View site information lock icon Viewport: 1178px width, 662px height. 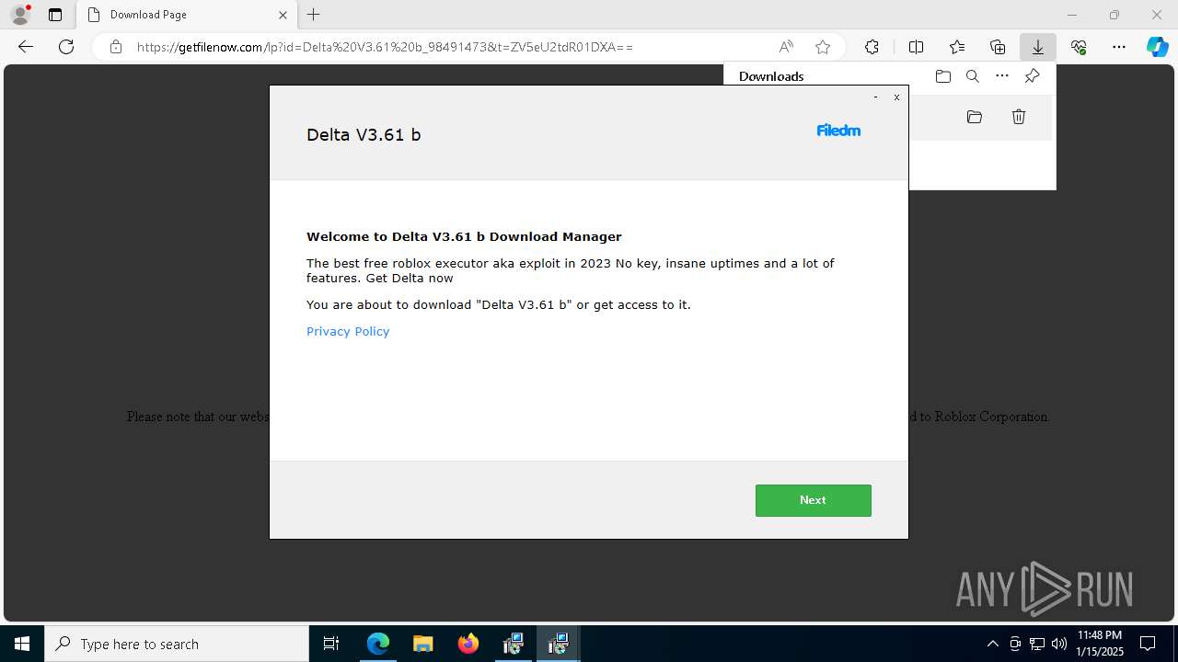[116, 47]
